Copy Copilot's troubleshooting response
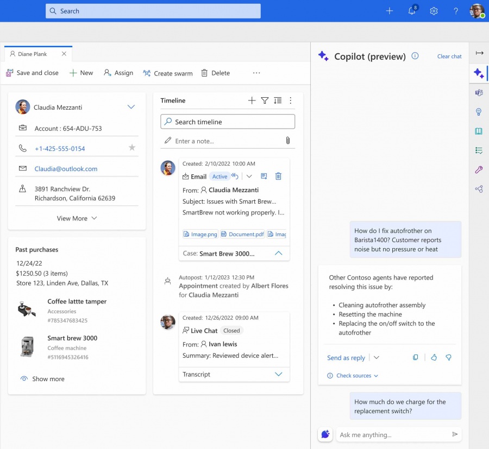 point(416,357)
